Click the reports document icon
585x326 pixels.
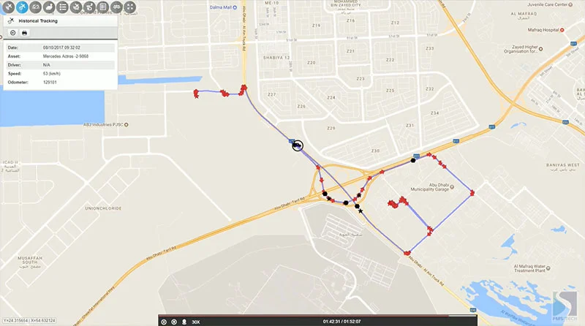click(103, 7)
